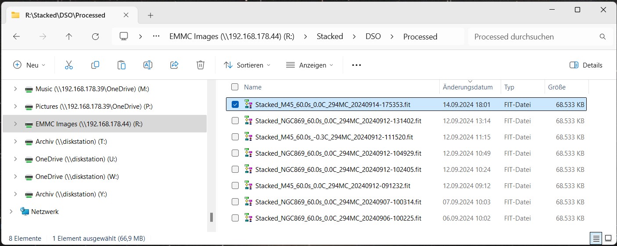Viewport: 617px width, 246px height.
Task: Open the Sortieren dropdown menu
Action: [247, 65]
